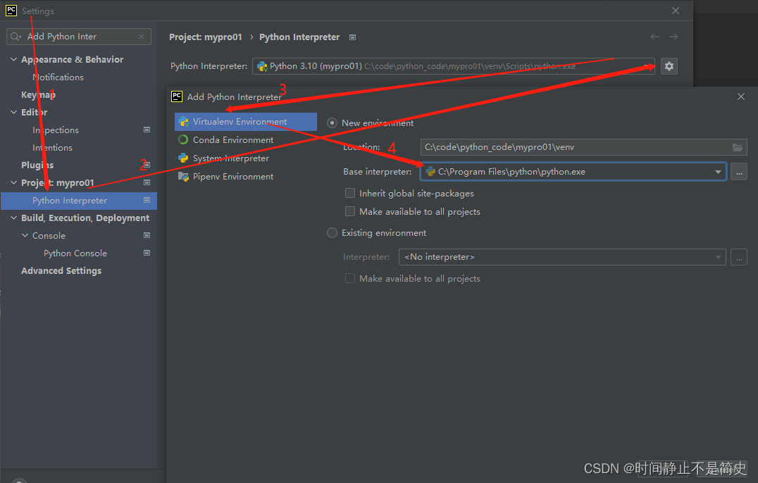Open Keymap settings page
Image resolution: width=758 pixels, height=483 pixels.
click(x=38, y=94)
